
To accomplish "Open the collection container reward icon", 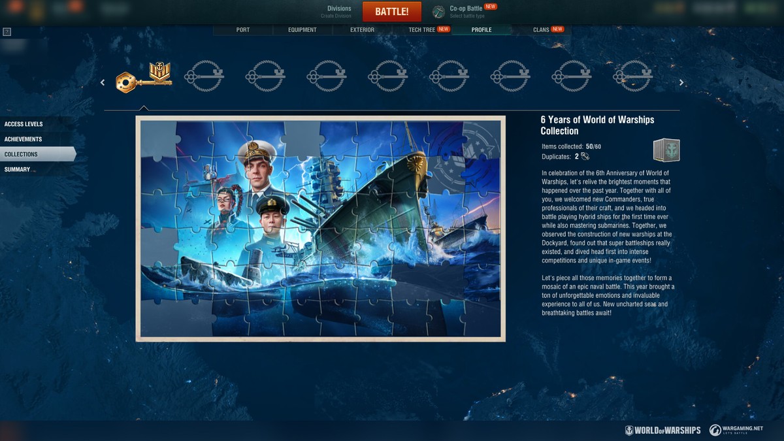I will (666, 150).
